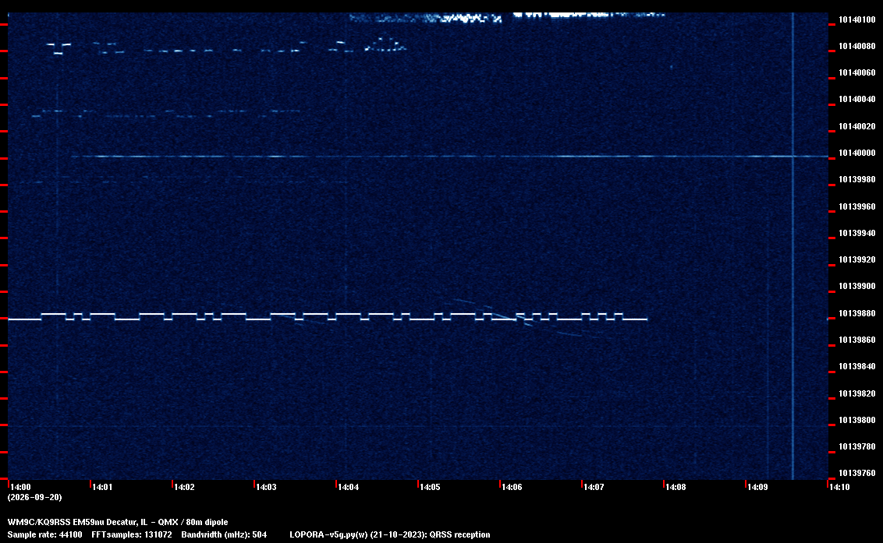Screen dimensions: 883x543
Task: Select the 10140100 frequency label
Action: point(857,19)
